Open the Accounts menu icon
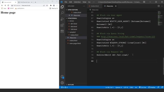164x92 pixels. [62, 77]
